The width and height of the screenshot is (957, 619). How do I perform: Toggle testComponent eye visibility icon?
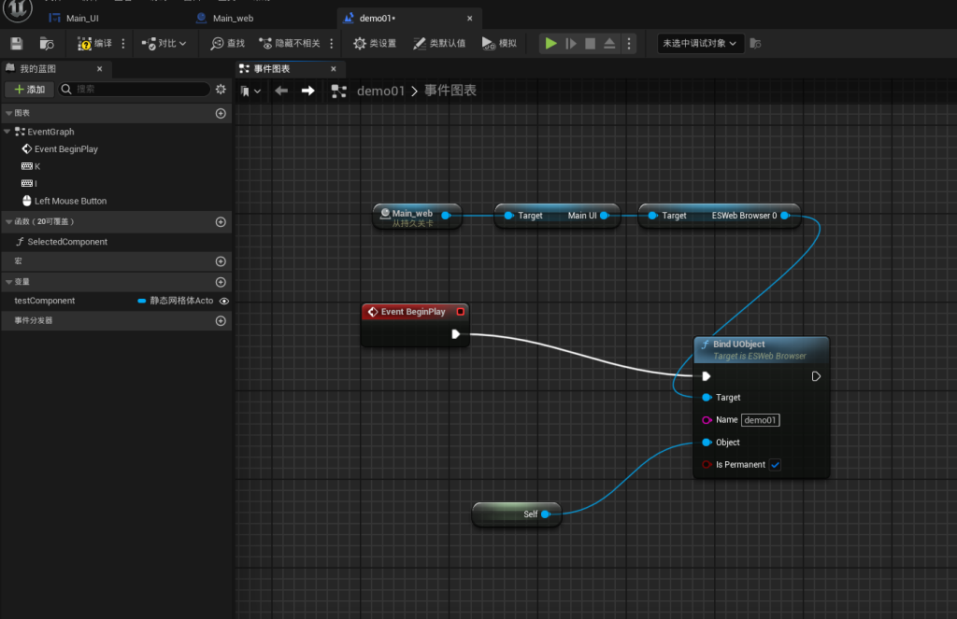(x=223, y=301)
